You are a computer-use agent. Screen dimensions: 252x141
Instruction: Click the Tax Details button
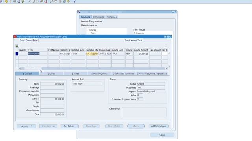[69, 126]
